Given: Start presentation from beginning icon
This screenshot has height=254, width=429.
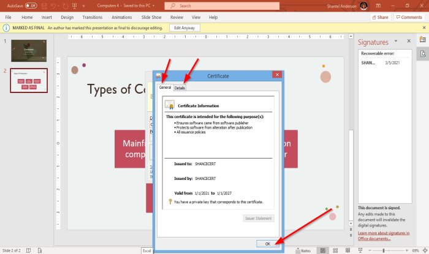Looking at the screenshot, I should [x=74, y=6].
